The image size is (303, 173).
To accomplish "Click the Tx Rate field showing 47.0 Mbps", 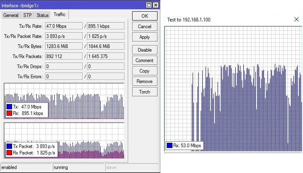I will 63,26.
